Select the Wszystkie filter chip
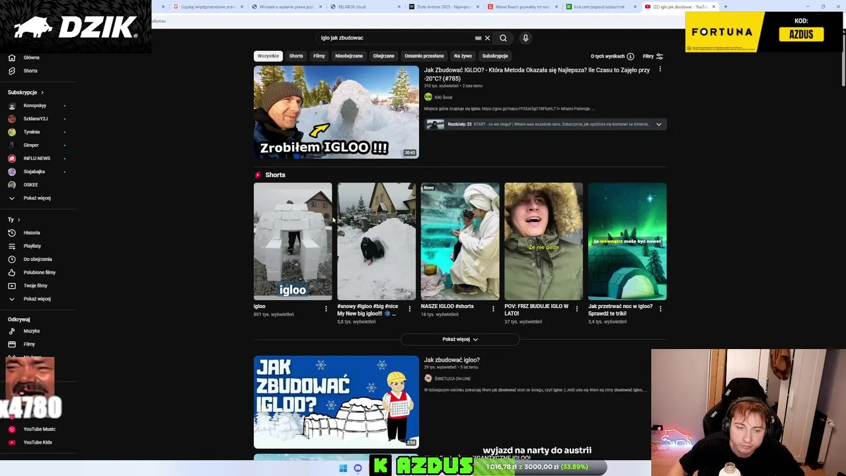The image size is (846, 476). pos(268,56)
